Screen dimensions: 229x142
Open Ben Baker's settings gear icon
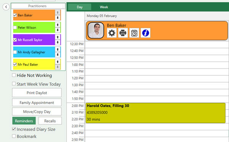112,33
